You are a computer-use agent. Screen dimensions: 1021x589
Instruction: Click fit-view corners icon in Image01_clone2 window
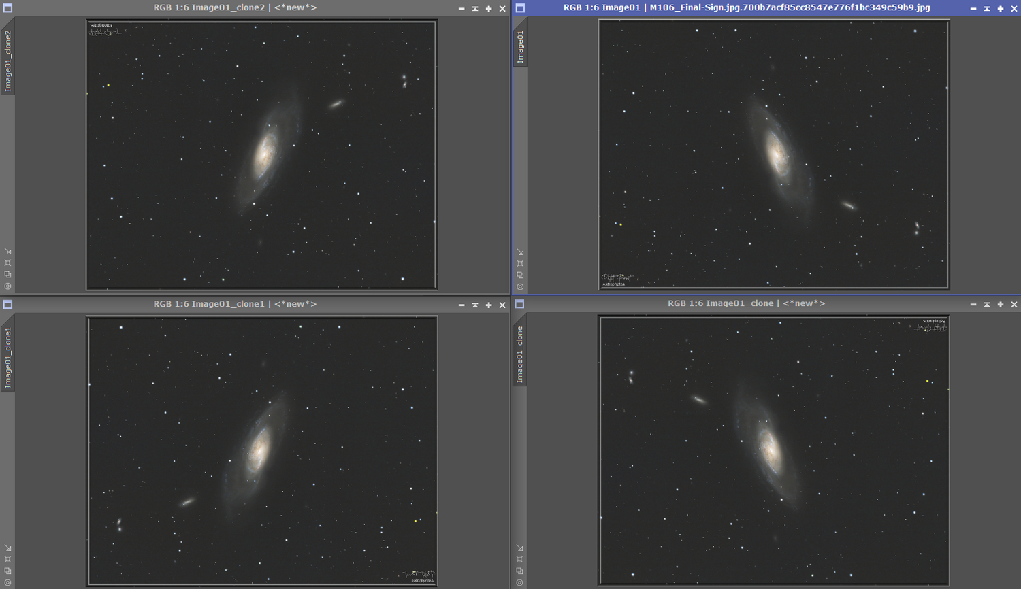7,263
